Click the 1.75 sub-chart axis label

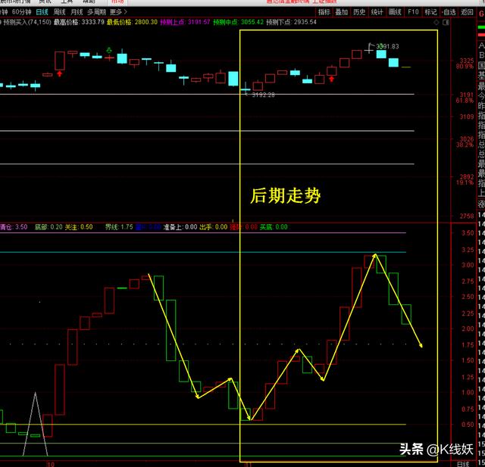coord(468,344)
